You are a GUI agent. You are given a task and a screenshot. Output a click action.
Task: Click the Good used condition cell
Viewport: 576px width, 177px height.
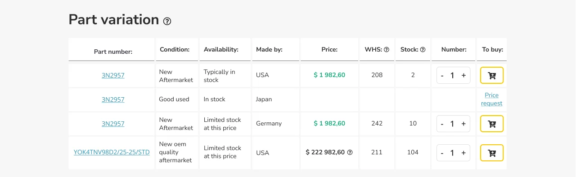pos(174,99)
